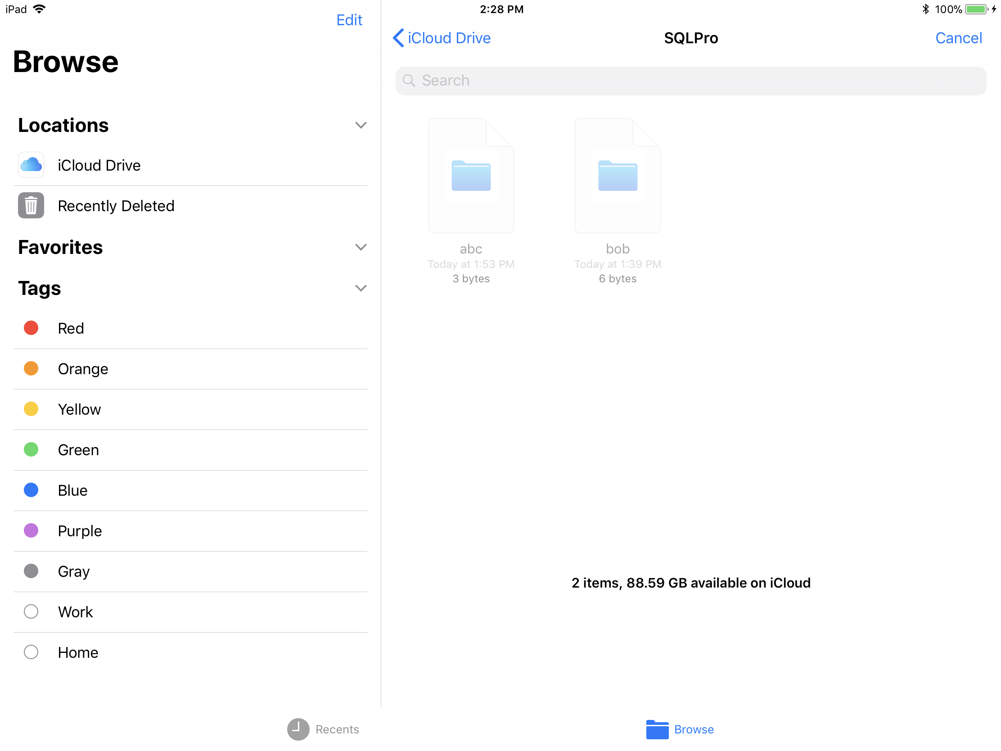Screen dimensions: 1001x751
Task: Select the Home tag circle
Action: (31, 652)
